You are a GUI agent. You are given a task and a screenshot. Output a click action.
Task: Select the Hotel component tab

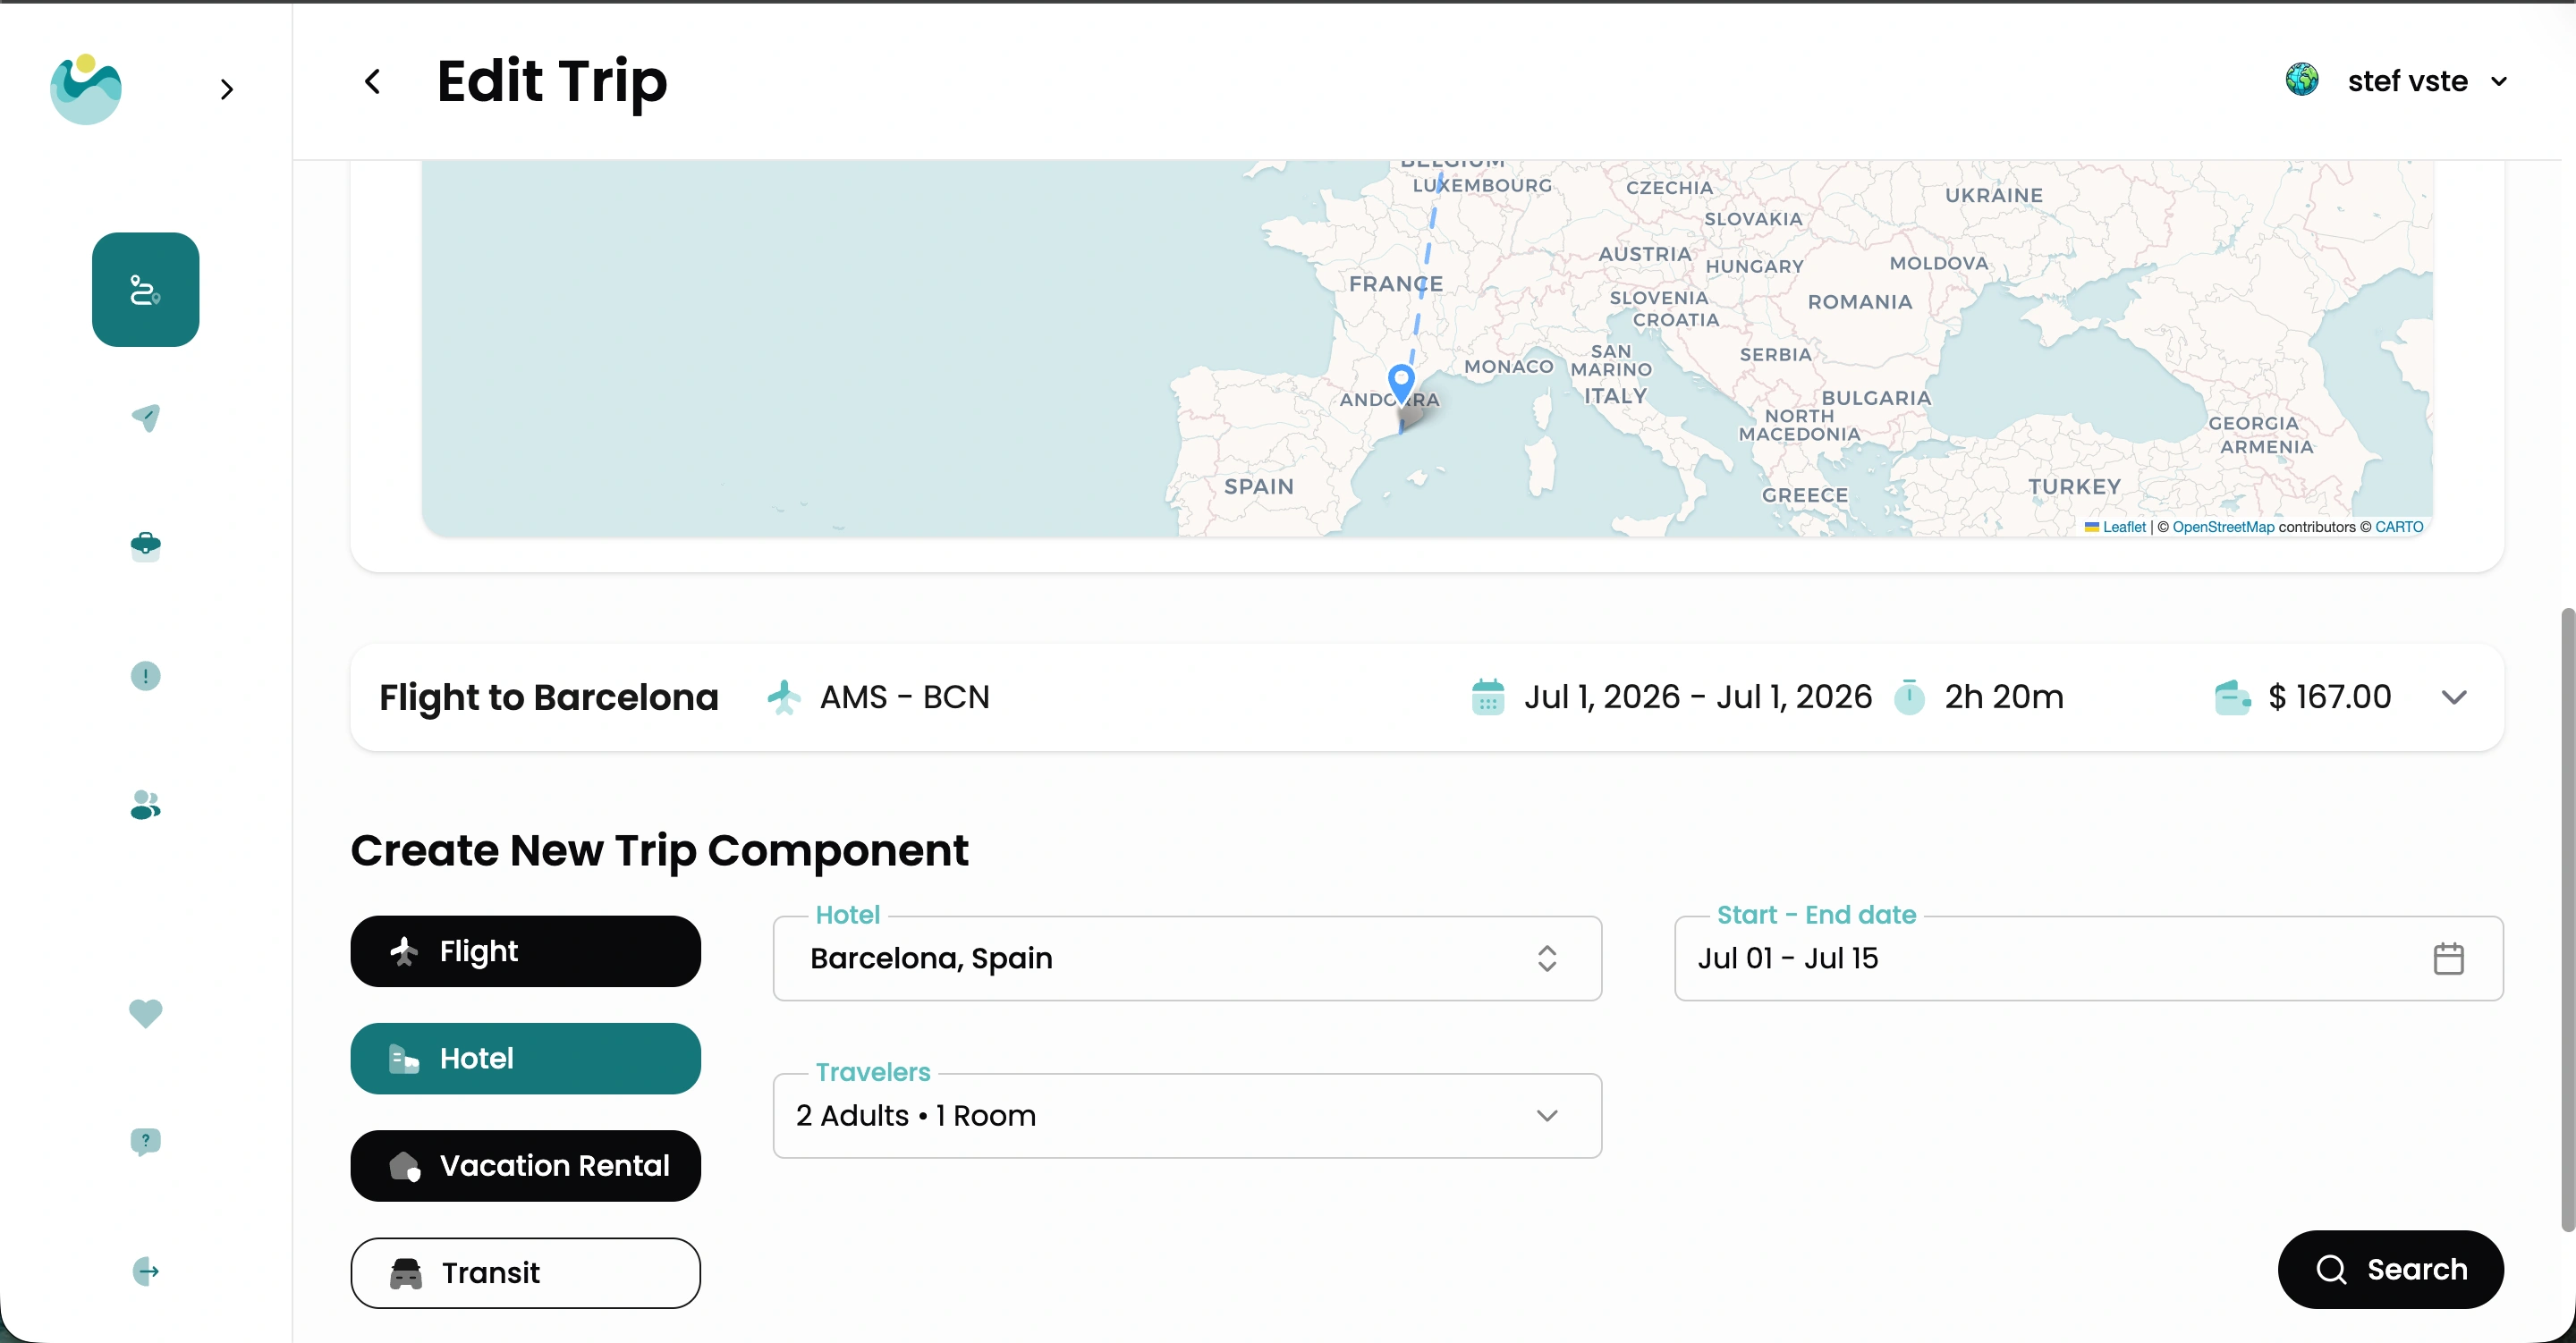525,1058
